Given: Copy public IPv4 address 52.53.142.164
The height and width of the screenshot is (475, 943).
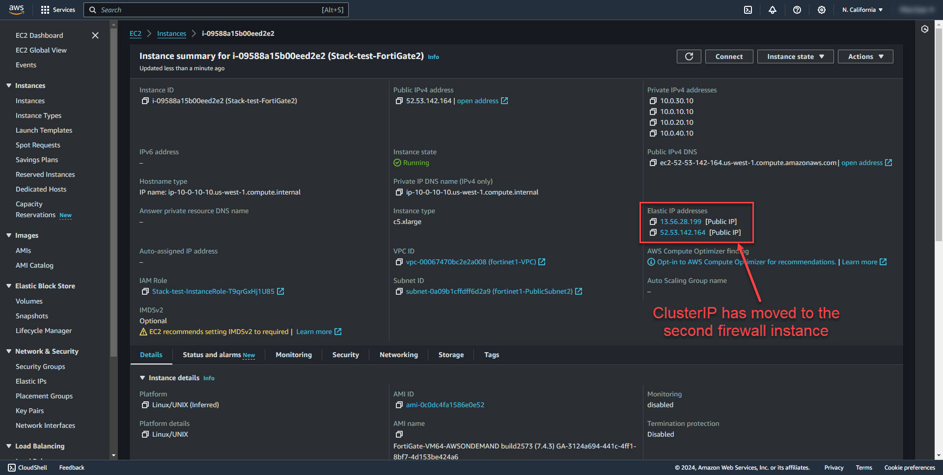Looking at the screenshot, I should [399, 101].
